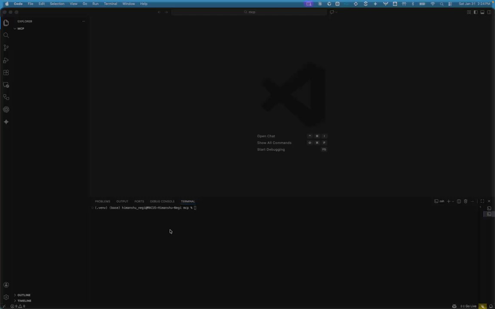495x309 pixels.
Task: Focus the terminal prompt line
Action: (146, 208)
